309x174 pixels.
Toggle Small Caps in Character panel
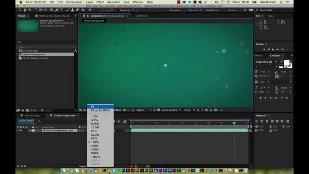click(x=276, y=98)
